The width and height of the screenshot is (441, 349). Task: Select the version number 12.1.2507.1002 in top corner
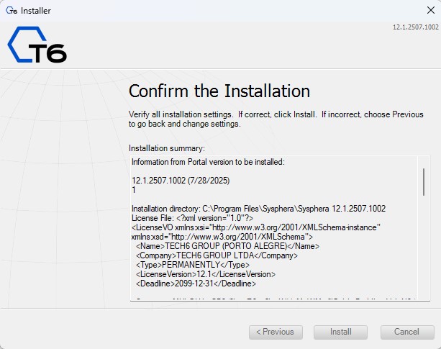click(x=415, y=27)
